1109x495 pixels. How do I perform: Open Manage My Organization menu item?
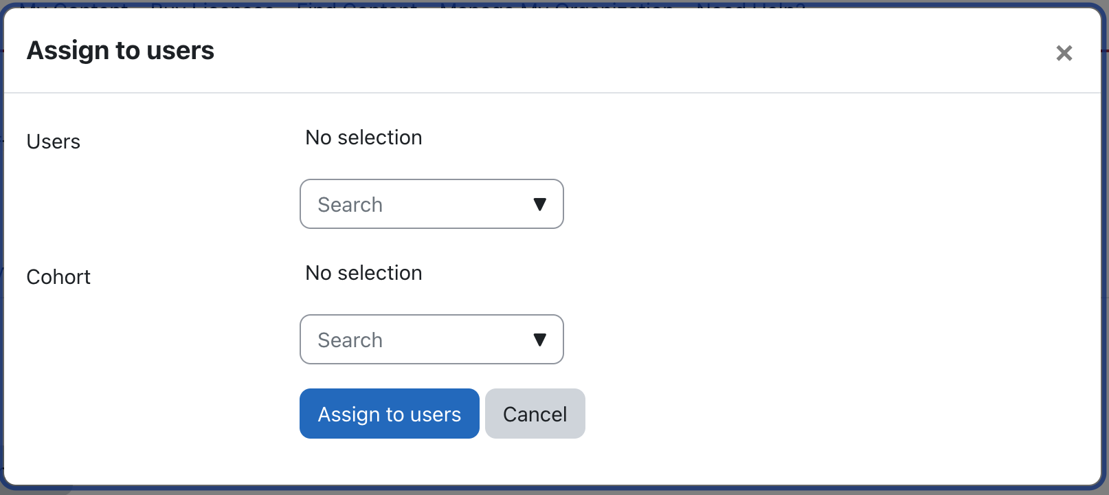click(x=557, y=5)
